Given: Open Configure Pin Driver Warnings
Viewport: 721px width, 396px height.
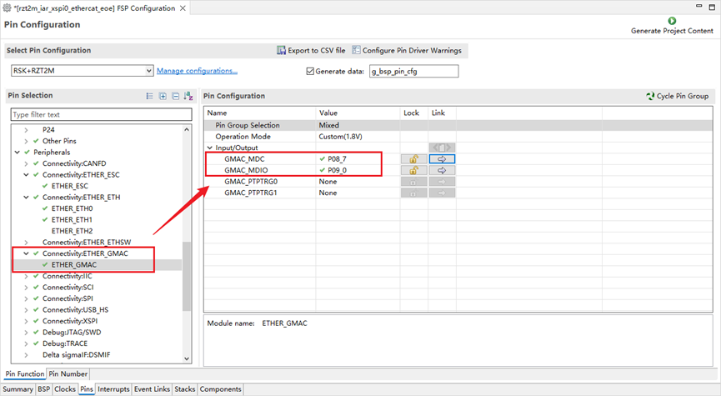Looking at the screenshot, I should click(x=357, y=51).
